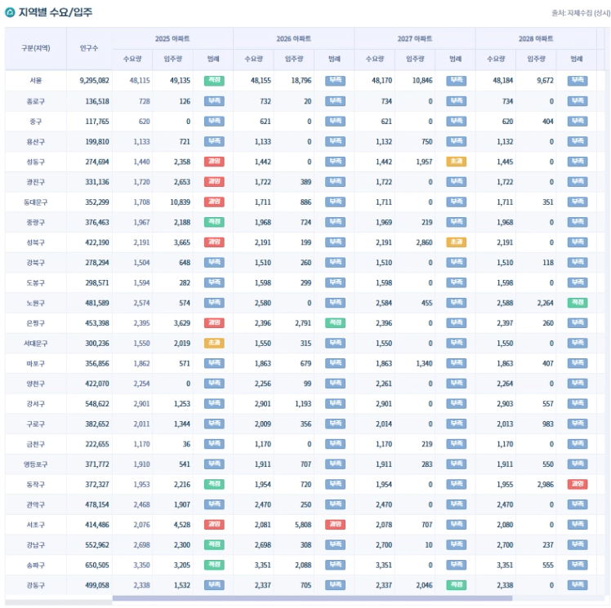Click 서울's population cell 9,295,082
Image resolution: width=611 pixels, height=608 pixels.
coord(94,81)
